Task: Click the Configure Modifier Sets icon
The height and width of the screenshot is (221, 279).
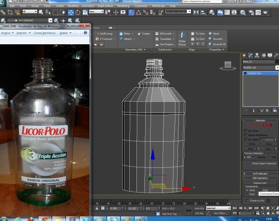Action: click(x=275, y=111)
